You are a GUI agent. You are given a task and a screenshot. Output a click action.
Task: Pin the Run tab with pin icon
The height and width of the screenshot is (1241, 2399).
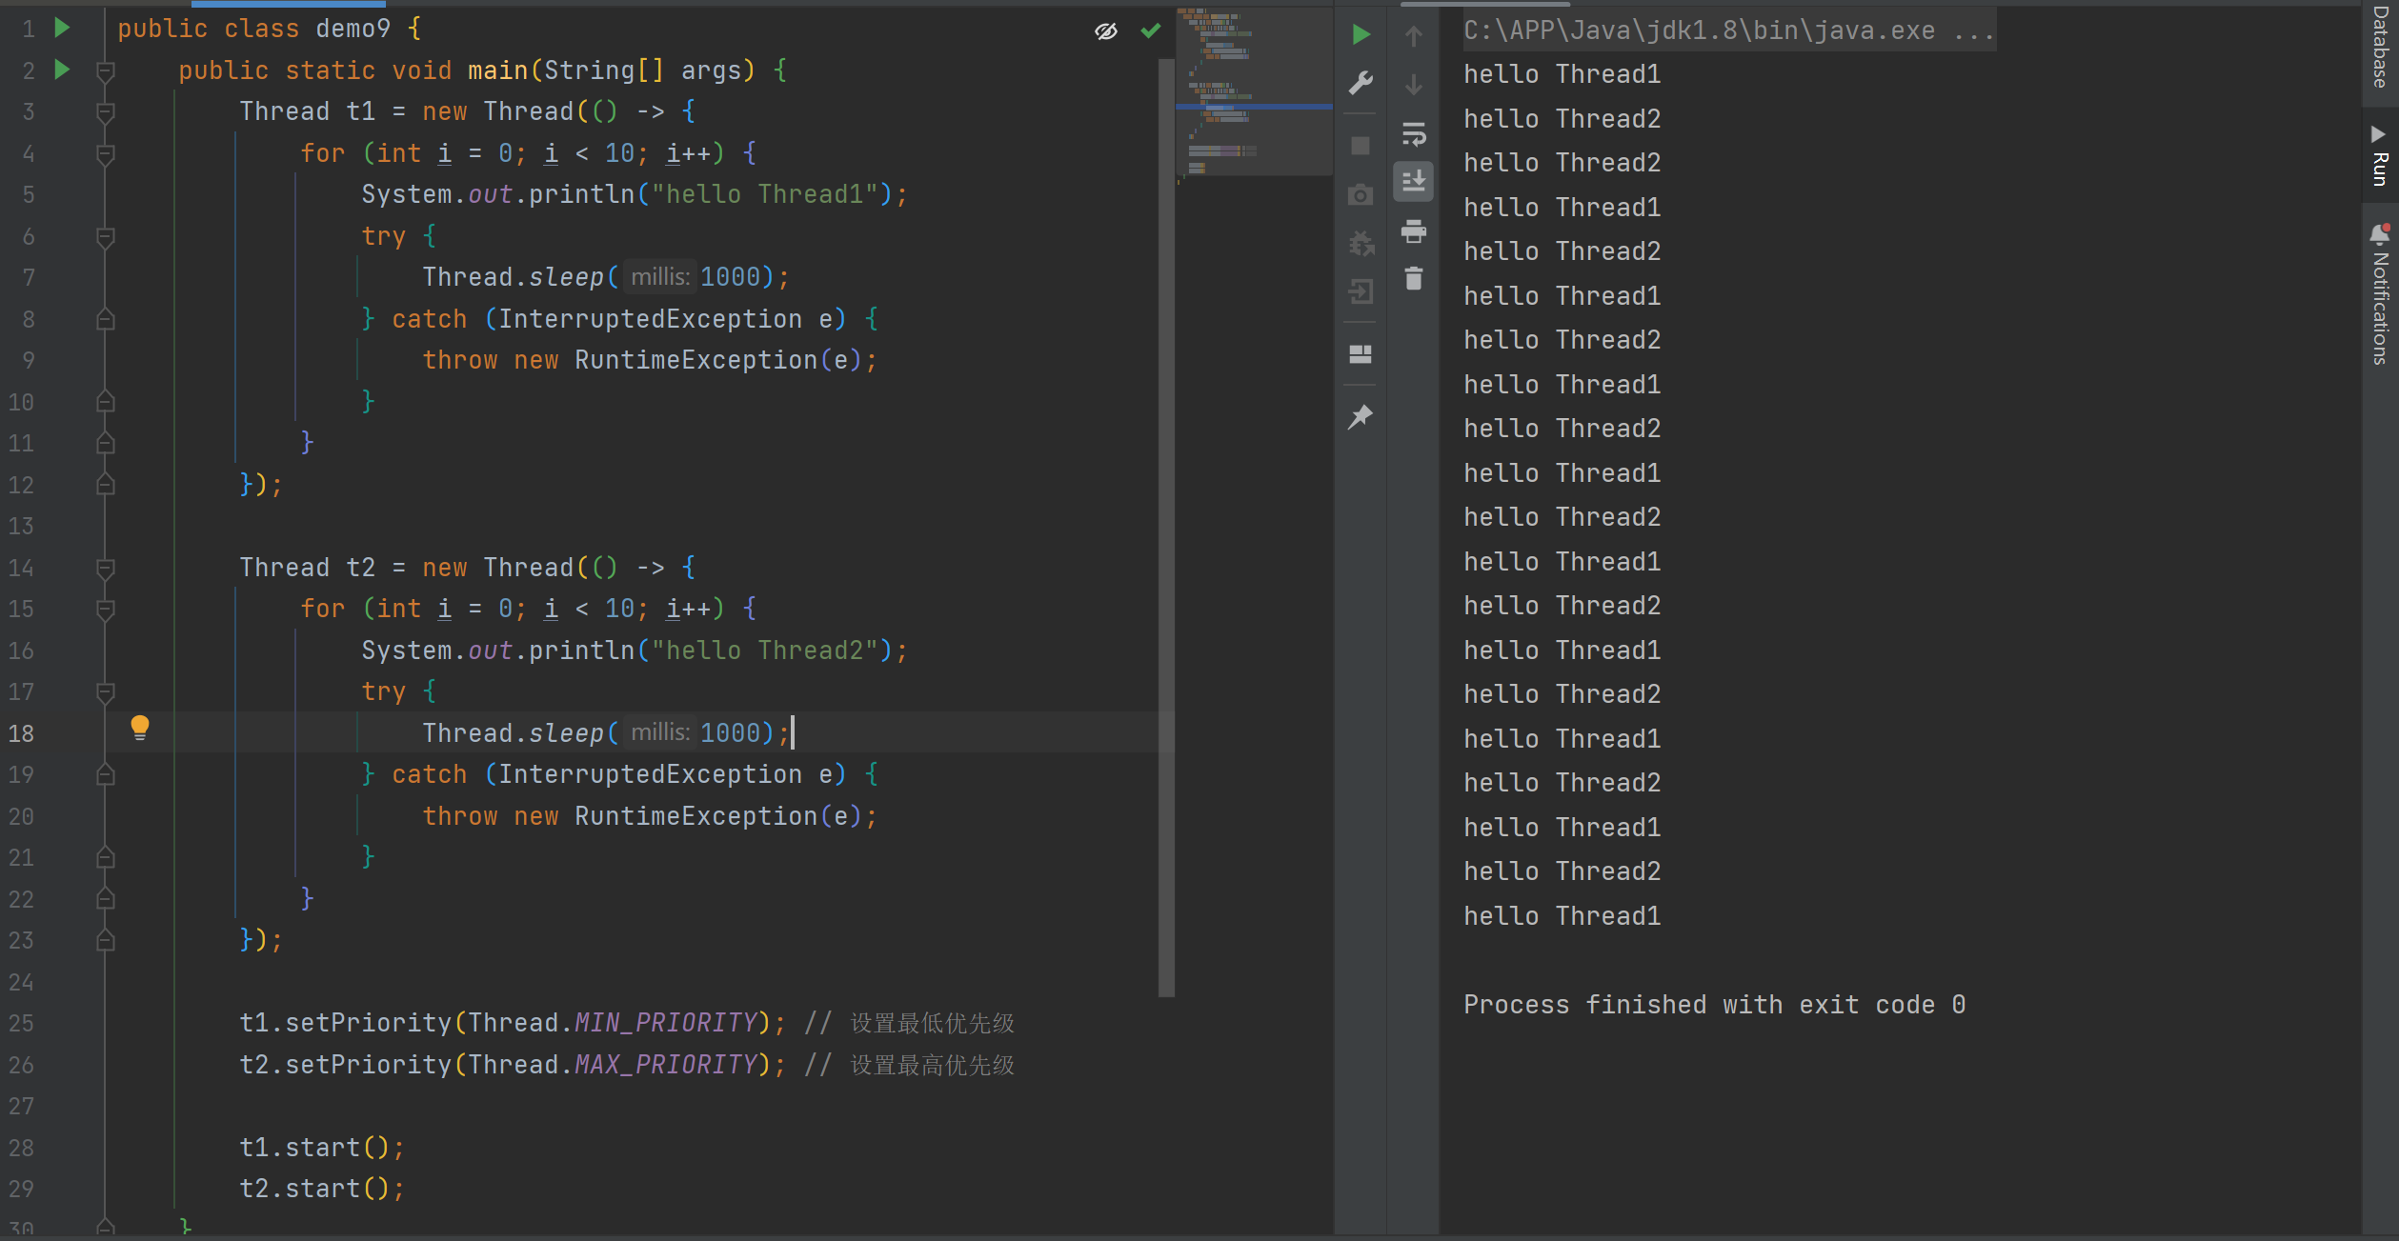coord(1361,416)
